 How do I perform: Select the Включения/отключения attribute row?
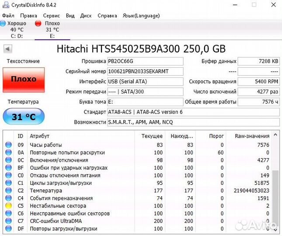[137, 160]
